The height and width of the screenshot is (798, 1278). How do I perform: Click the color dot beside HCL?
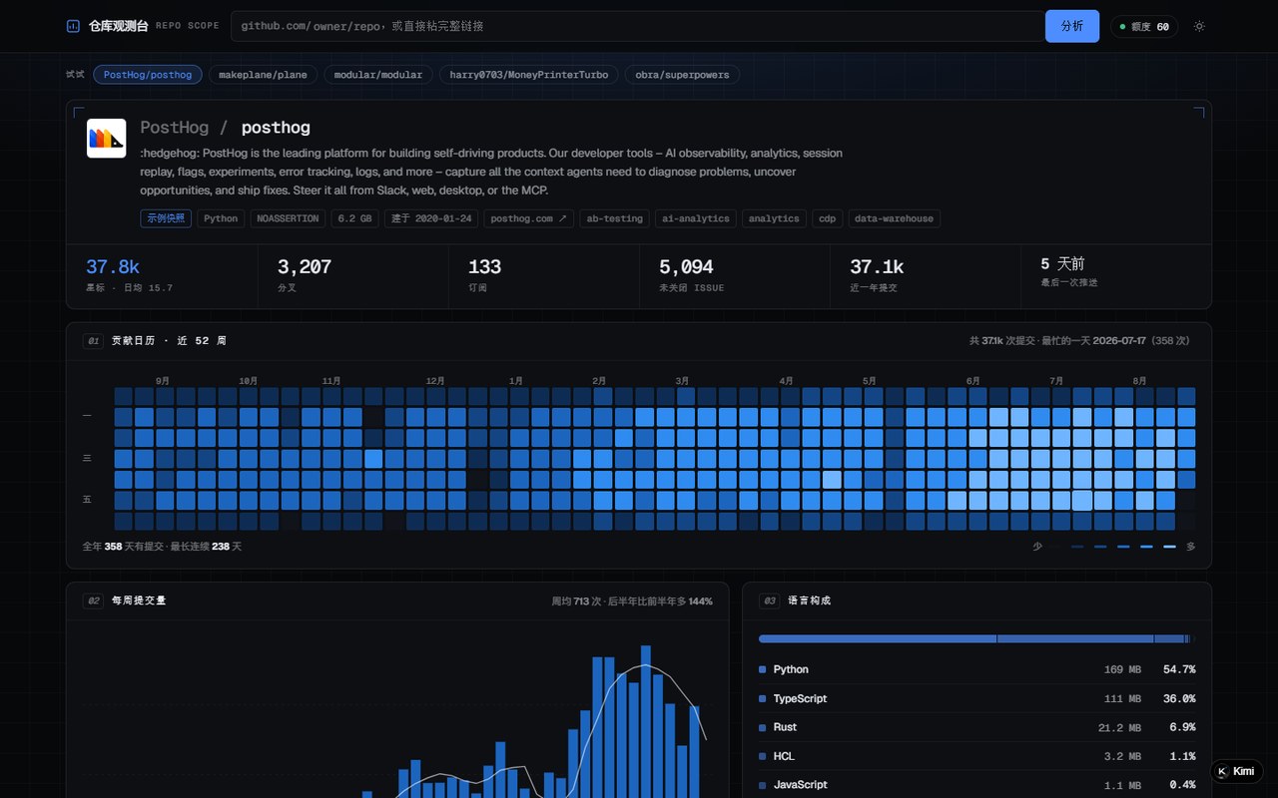[763, 756]
